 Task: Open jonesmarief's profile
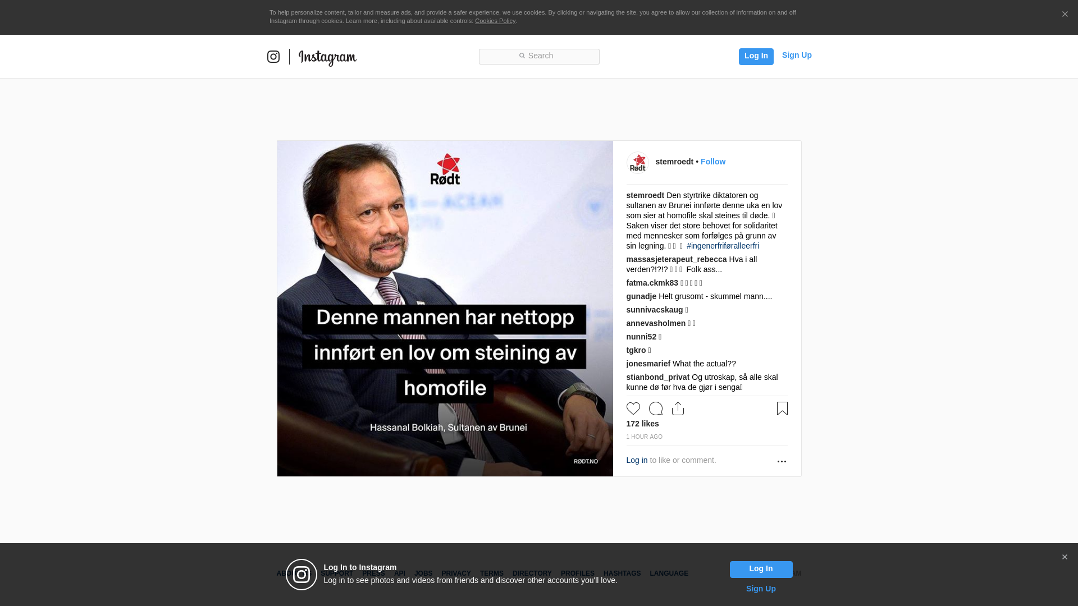648,364
